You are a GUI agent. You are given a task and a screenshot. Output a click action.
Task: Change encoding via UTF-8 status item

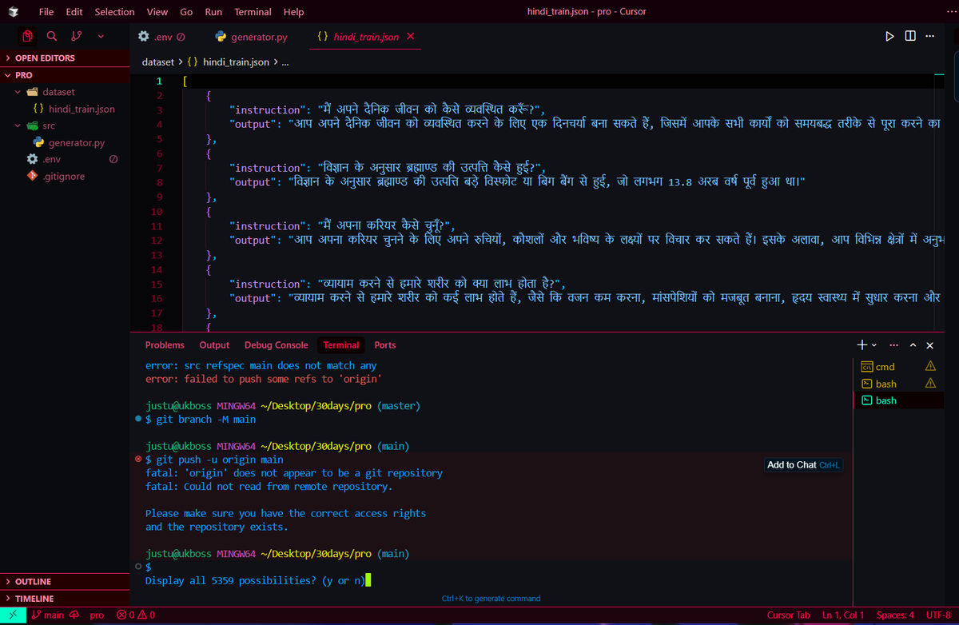pyautogui.click(x=938, y=615)
